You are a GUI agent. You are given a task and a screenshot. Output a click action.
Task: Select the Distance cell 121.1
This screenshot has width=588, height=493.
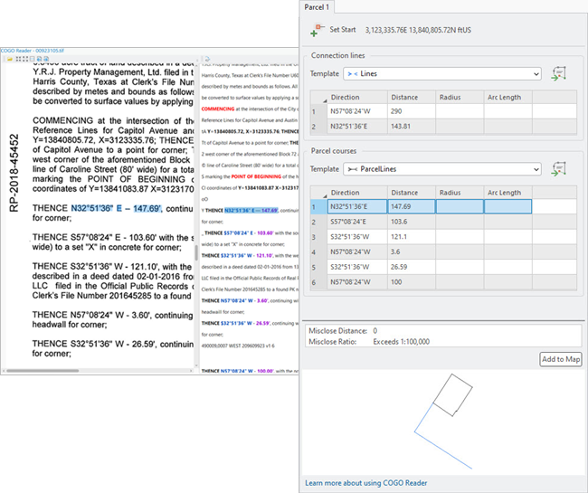tap(412, 237)
